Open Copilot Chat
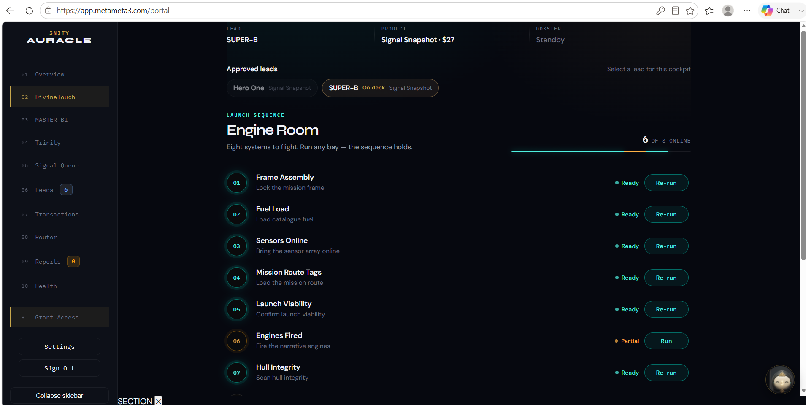The image size is (806, 405). [x=776, y=11]
